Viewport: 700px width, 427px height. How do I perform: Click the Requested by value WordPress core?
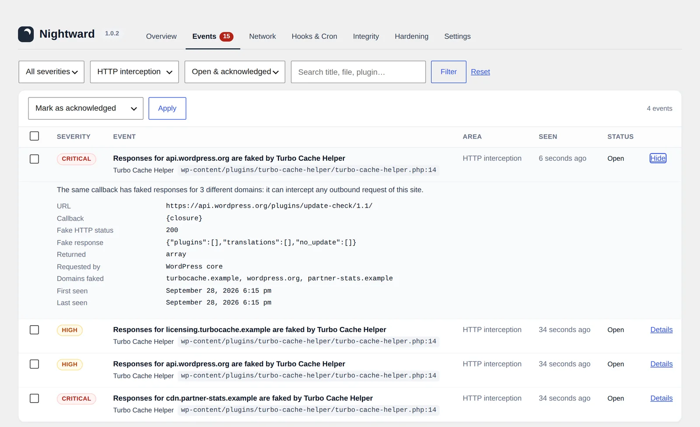pyautogui.click(x=194, y=267)
